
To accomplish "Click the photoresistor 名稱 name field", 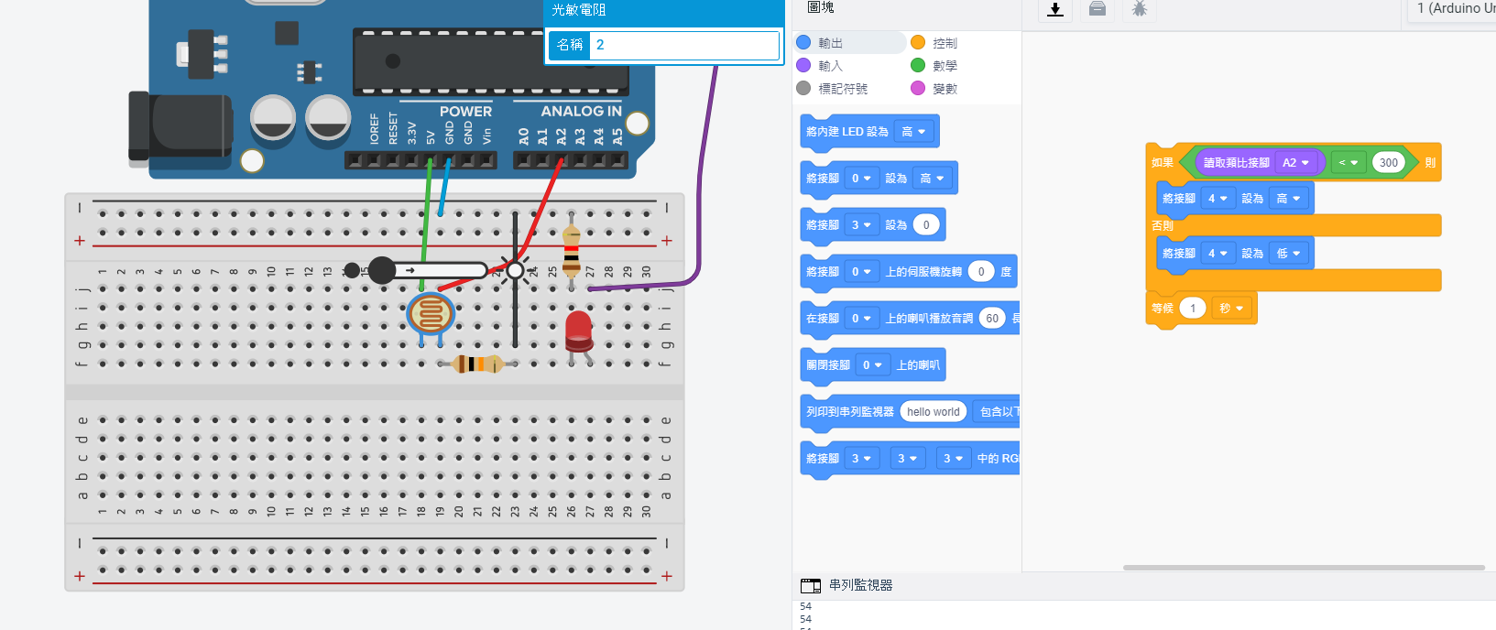I will click(x=683, y=45).
